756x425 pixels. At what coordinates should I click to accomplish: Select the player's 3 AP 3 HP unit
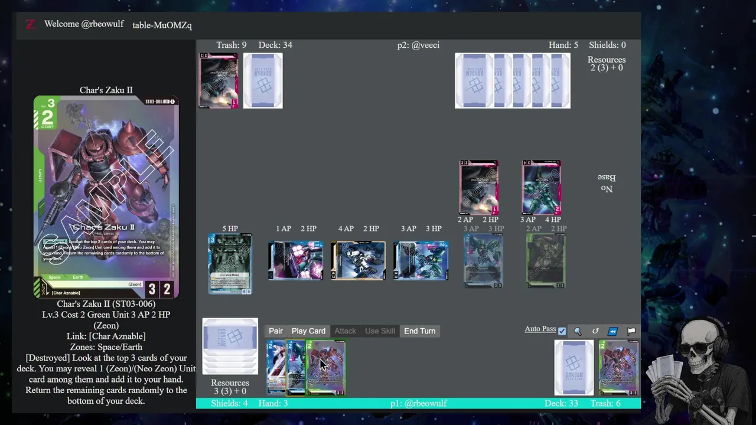[421, 260]
